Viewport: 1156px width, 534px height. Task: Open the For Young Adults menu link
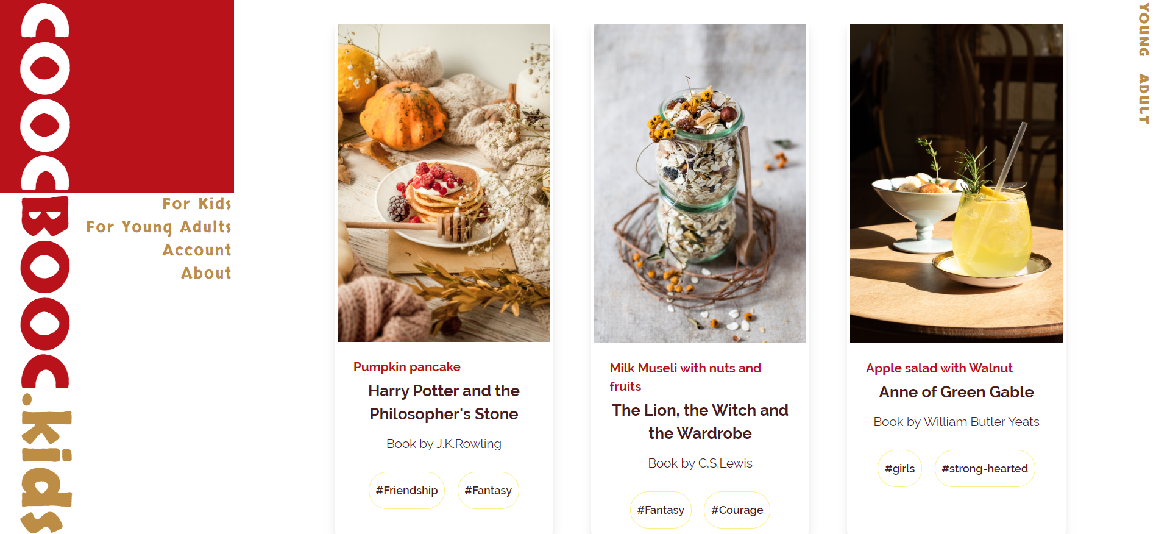coord(158,227)
